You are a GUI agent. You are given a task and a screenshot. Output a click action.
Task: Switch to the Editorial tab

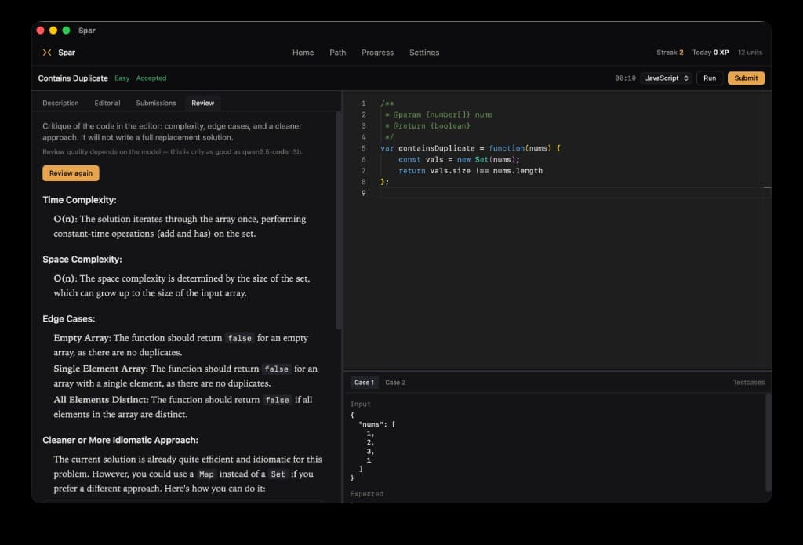(x=107, y=103)
